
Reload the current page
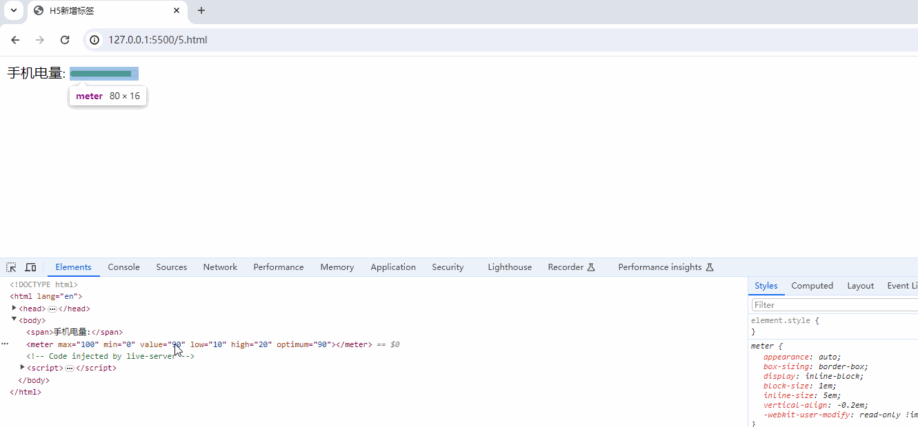[65, 40]
